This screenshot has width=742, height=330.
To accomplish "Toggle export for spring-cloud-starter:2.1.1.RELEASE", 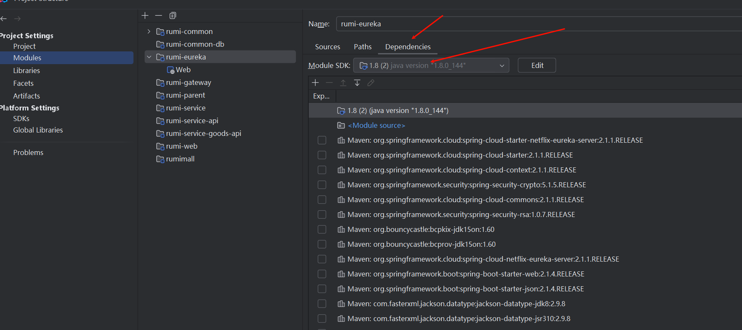I will (x=322, y=155).
